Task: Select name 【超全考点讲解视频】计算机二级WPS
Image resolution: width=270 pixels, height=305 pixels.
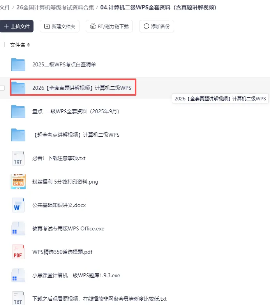Action: click(76, 135)
